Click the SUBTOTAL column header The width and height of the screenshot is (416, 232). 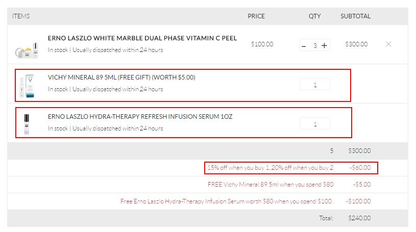(355, 16)
